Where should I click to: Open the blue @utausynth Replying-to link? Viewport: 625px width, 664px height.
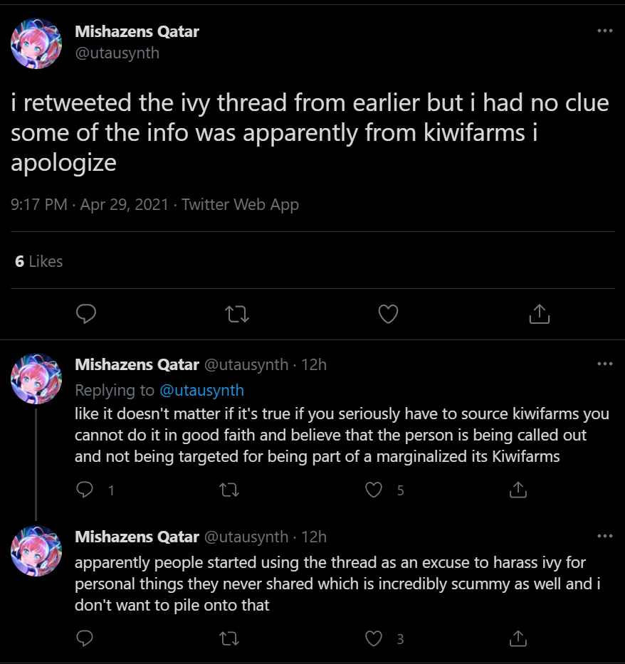(x=201, y=390)
